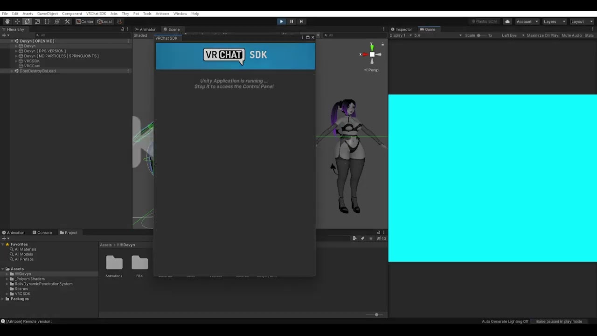The height and width of the screenshot is (336, 597).
Task: Collapse the Devyn [ OPEN ME ] scene
Action: tap(12, 41)
